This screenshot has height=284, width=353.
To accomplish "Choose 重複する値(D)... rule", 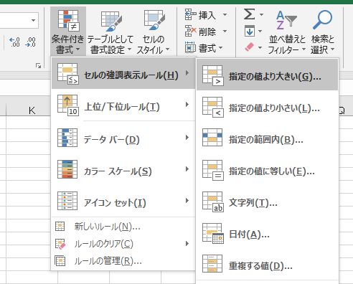I will click(x=267, y=265).
